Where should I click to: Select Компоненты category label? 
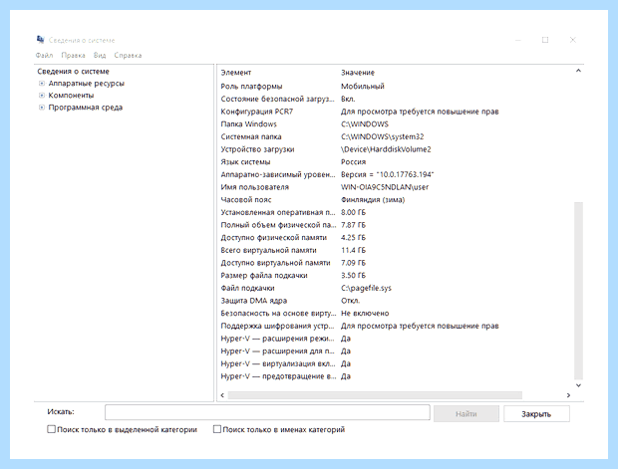pyautogui.click(x=71, y=96)
